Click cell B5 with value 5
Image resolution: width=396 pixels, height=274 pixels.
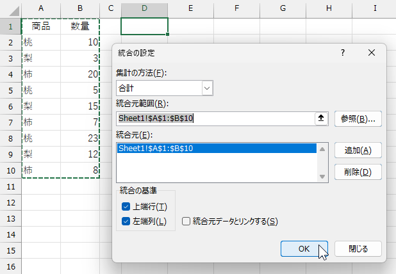[x=80, y=90]
